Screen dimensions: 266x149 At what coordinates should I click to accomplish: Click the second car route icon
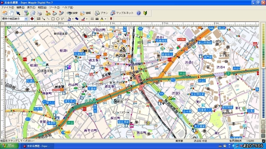click(54, 13)
